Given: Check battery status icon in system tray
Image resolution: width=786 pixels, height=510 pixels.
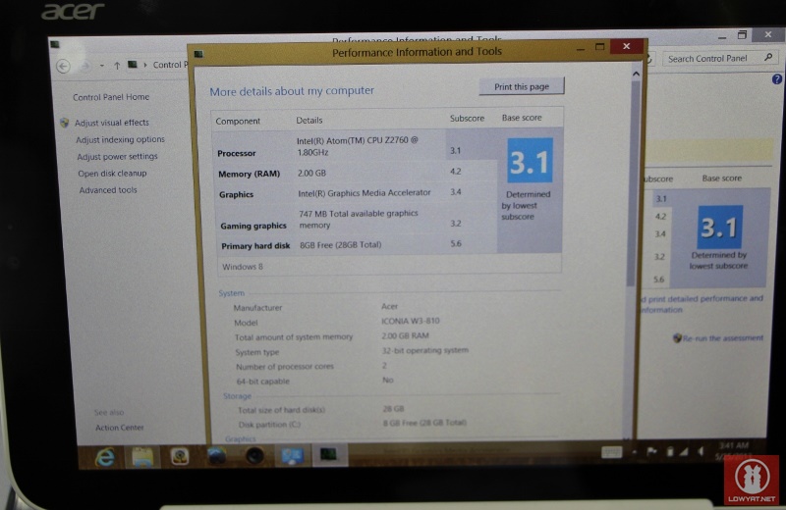Looking at the screenshot, I should click(x=670, y=451).
